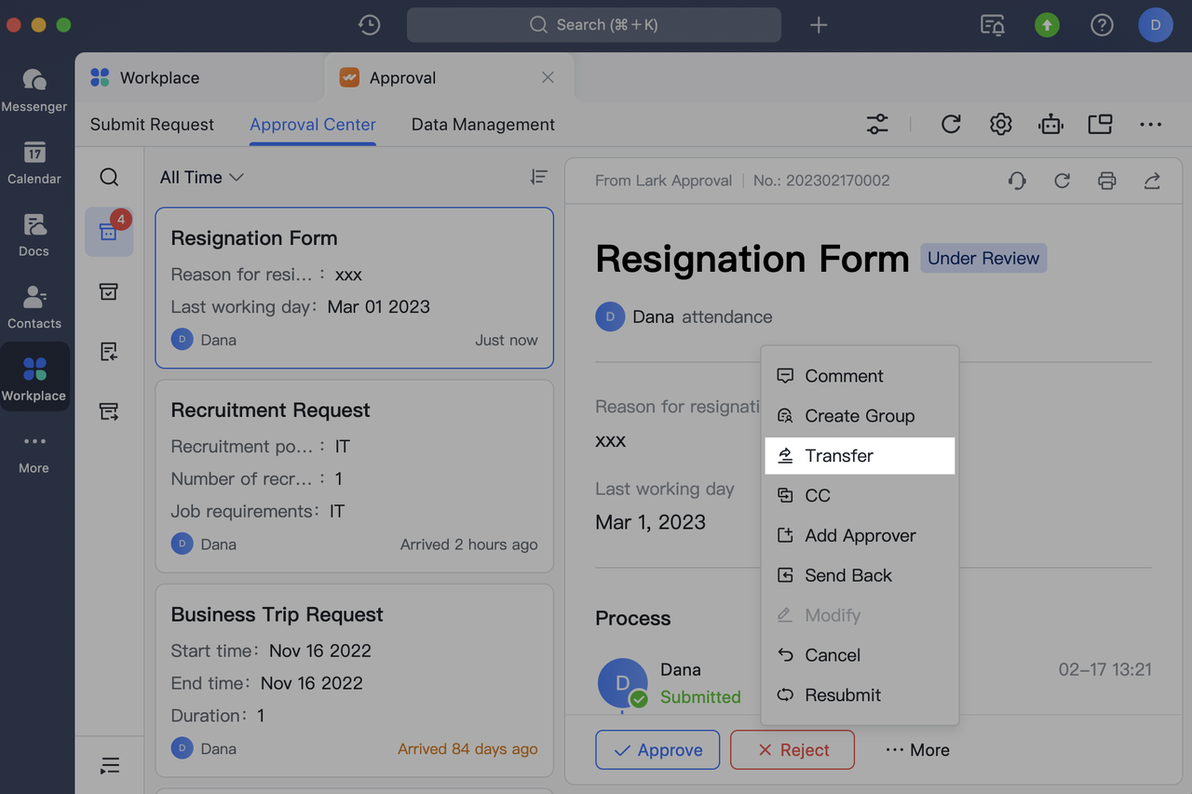
Task: Open the three-dot overflow menu in toolbar
Action: 1150,124
